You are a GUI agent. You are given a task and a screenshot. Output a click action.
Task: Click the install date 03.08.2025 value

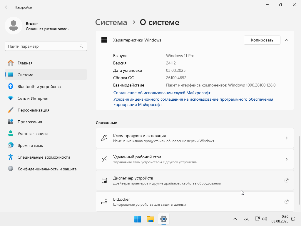[x=176, y=70]
